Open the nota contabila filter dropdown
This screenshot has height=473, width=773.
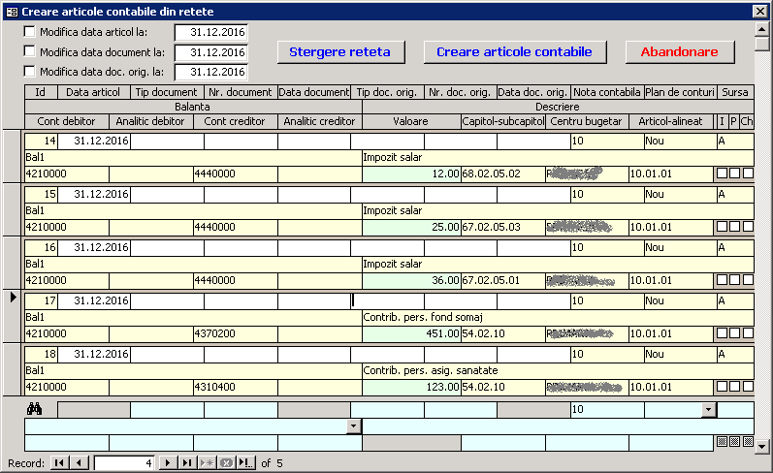[x=708, y=410]
